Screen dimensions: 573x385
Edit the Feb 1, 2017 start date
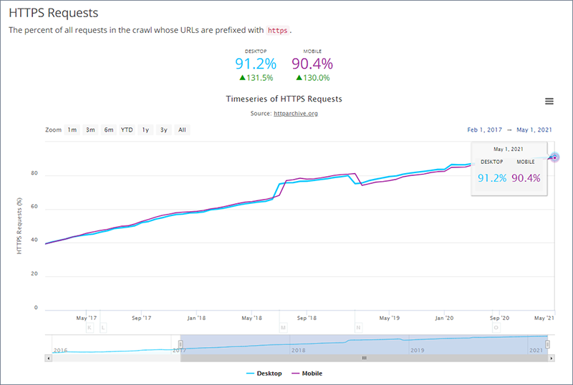[x=485, y=130]
